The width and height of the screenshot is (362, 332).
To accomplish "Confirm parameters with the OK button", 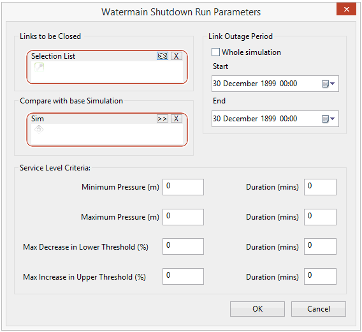I will pos(257,309).
